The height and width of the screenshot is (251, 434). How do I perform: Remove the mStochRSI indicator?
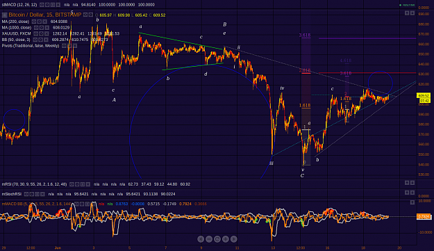pyautogui.click(x=43, y=194)
